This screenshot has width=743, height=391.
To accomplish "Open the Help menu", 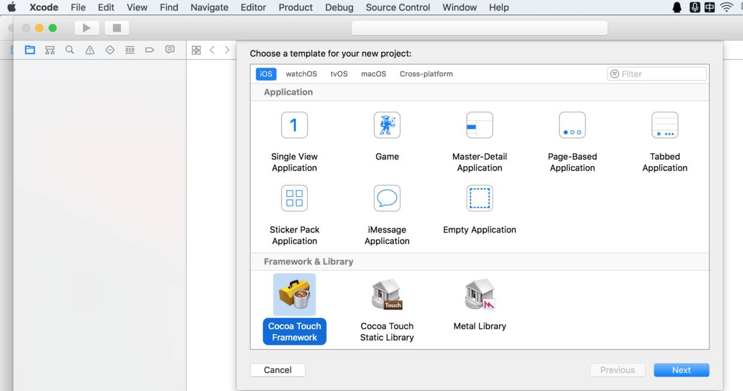I will (499, 7).
